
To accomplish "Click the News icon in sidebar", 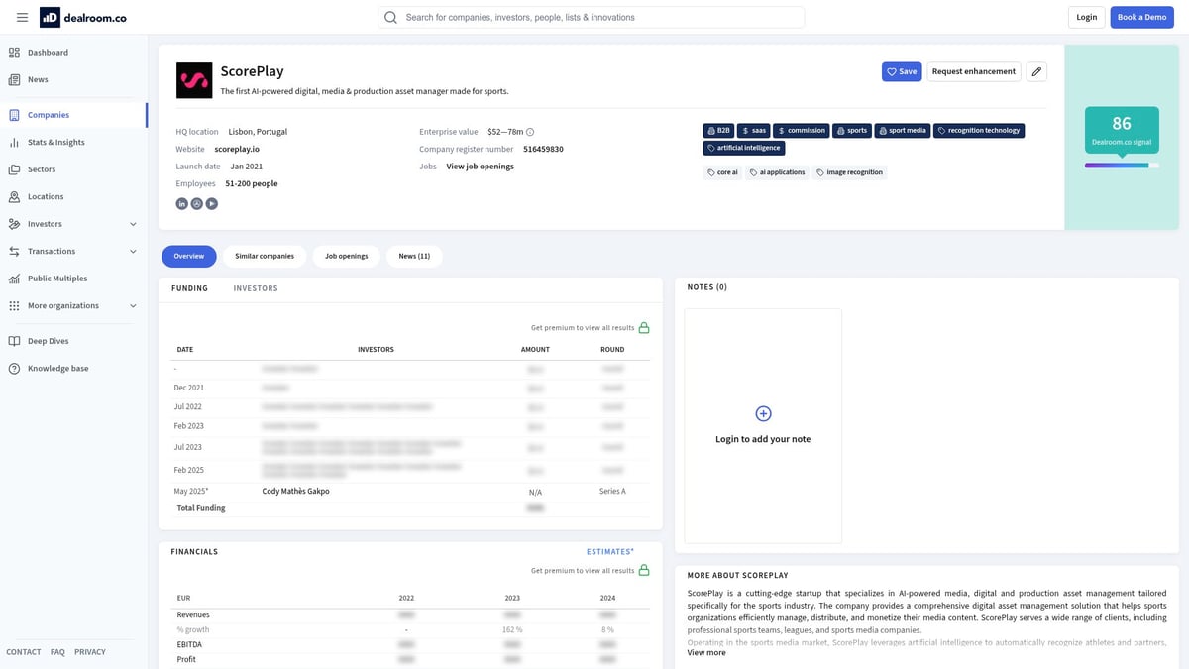I will pos(14,79).
